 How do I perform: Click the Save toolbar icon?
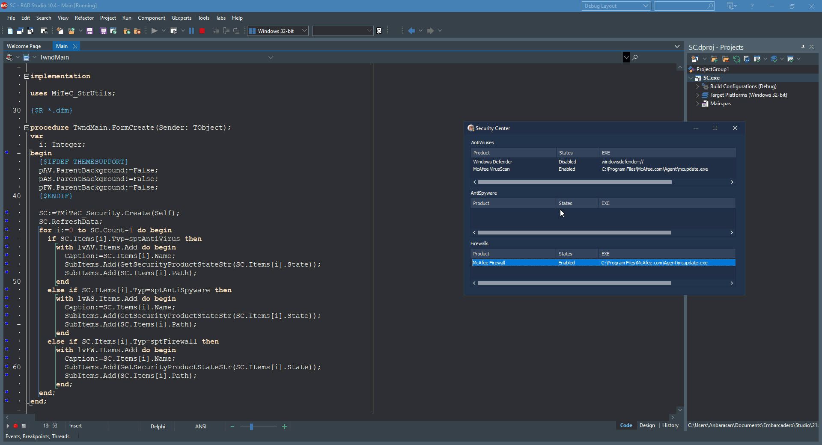89,31
